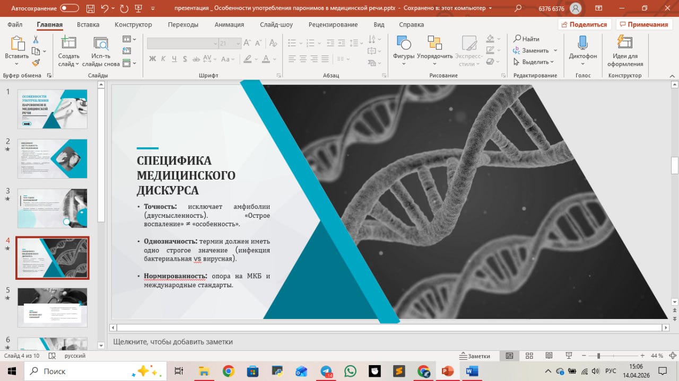
Task: Click the Cut scissors icon
Action: point(36,40)
